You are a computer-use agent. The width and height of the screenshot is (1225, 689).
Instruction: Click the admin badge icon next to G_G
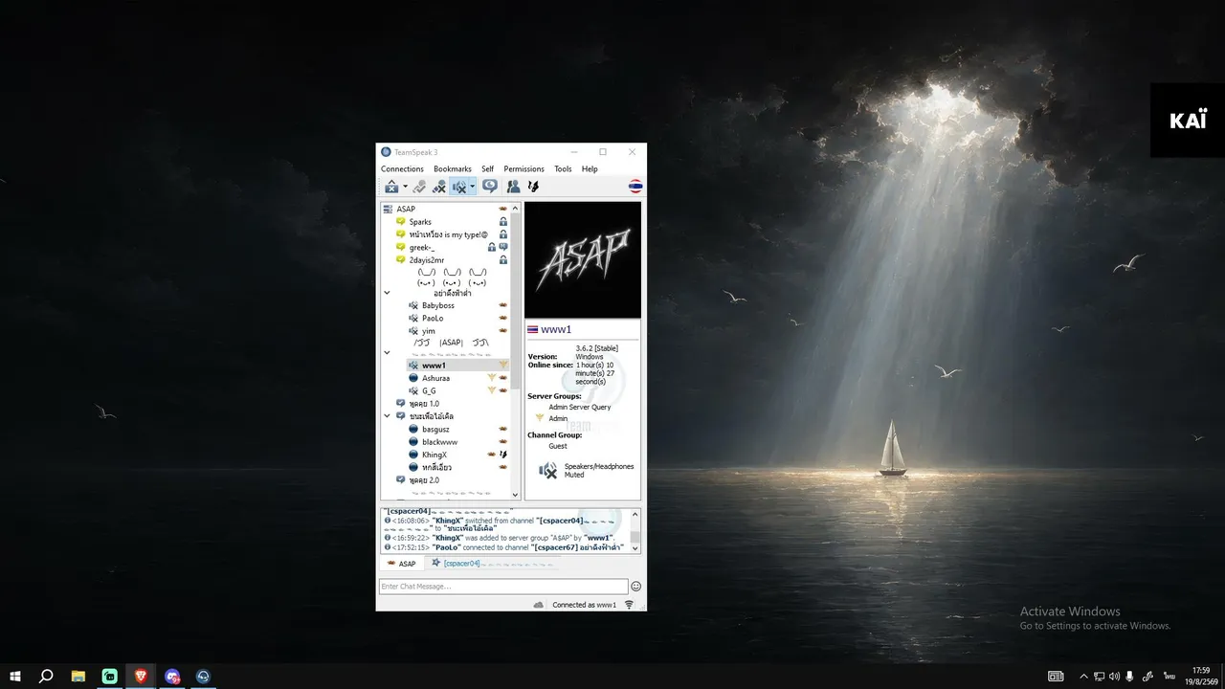[x=492, y=390]
